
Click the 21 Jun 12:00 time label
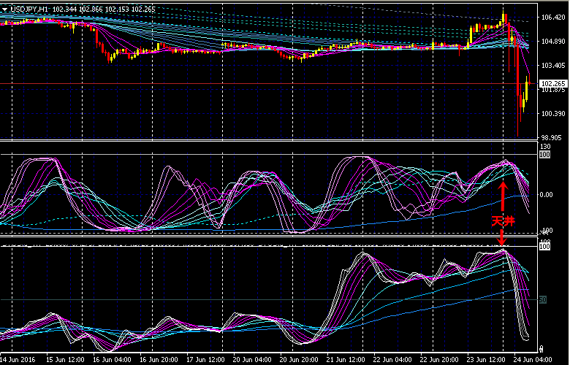click(x=346, y=360)
